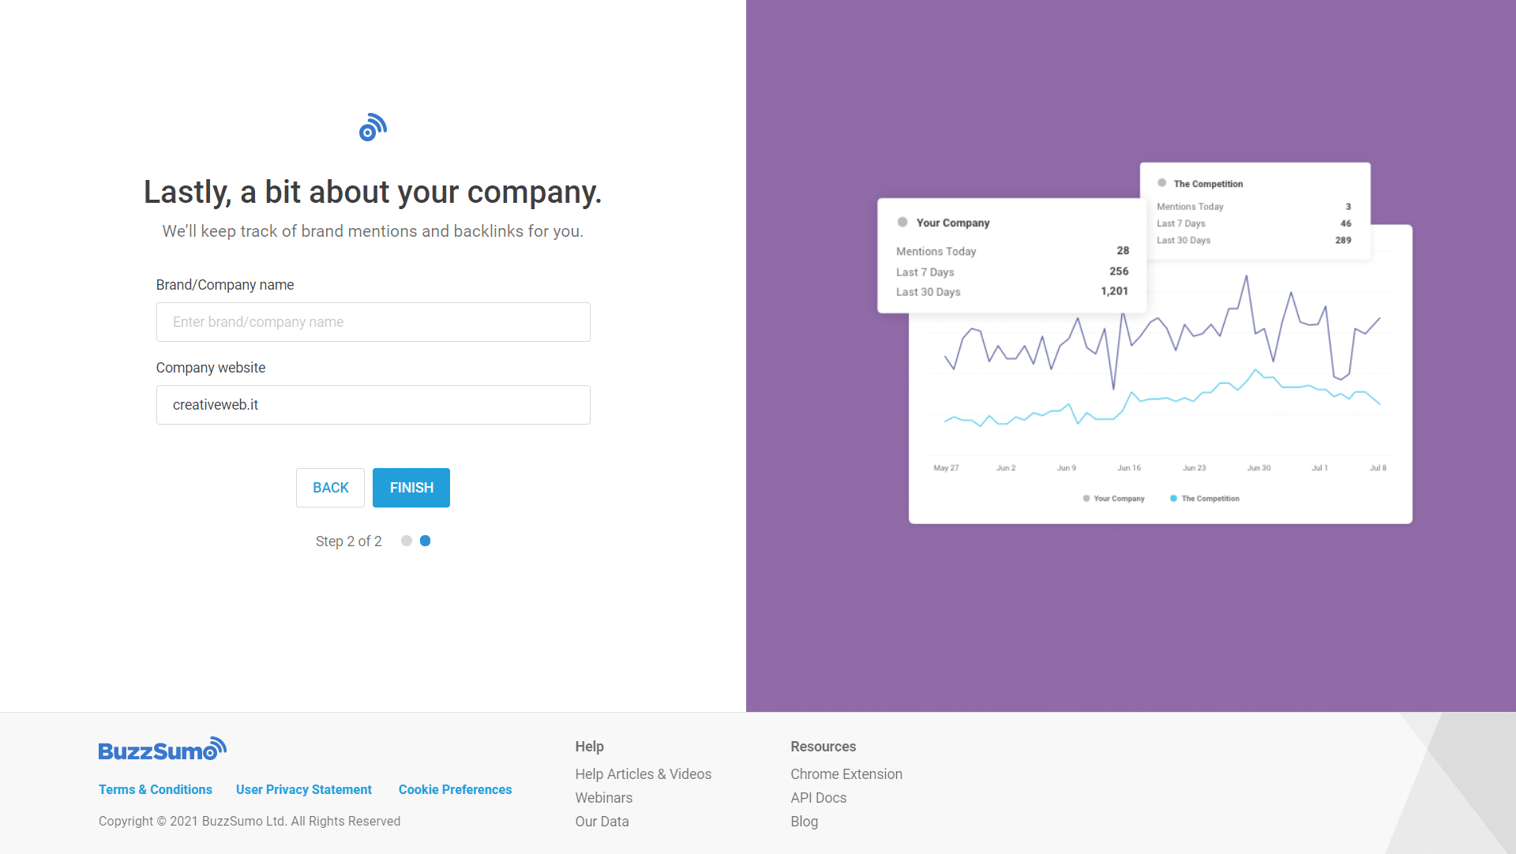Click the BuzzSumo signal icon above heading
Image resolution: width=1516 pixels, height=854 pixels.
coord(373,127)
